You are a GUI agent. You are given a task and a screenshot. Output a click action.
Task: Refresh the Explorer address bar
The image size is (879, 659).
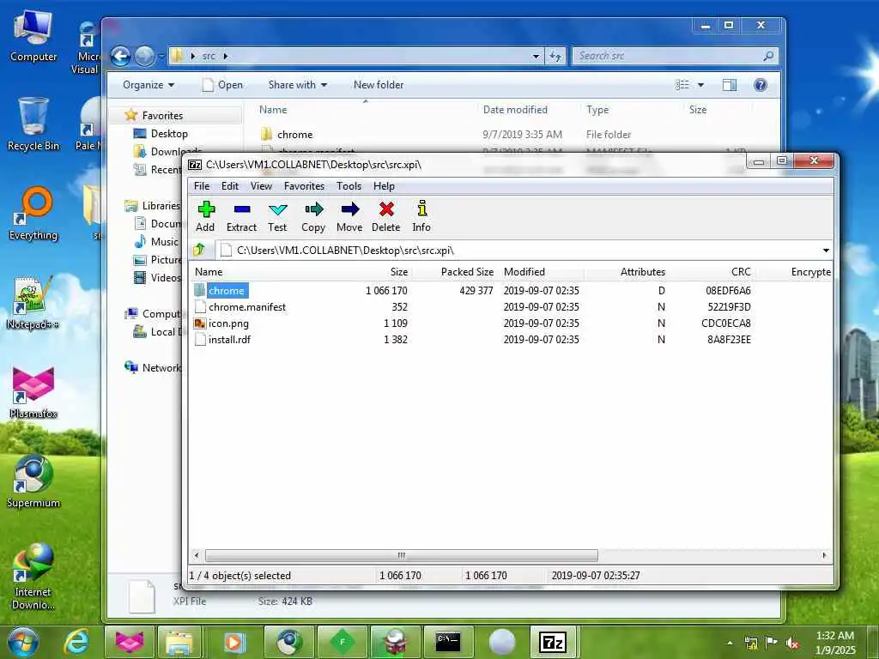coord(555,56)
